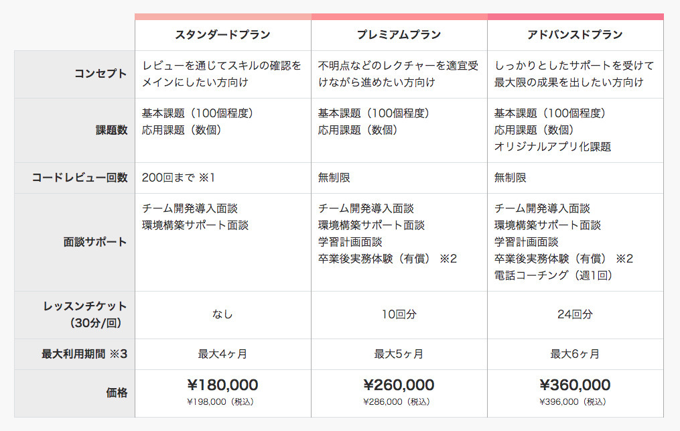Click the ¥360,000 advanced plan price

[x=575, y=385]
